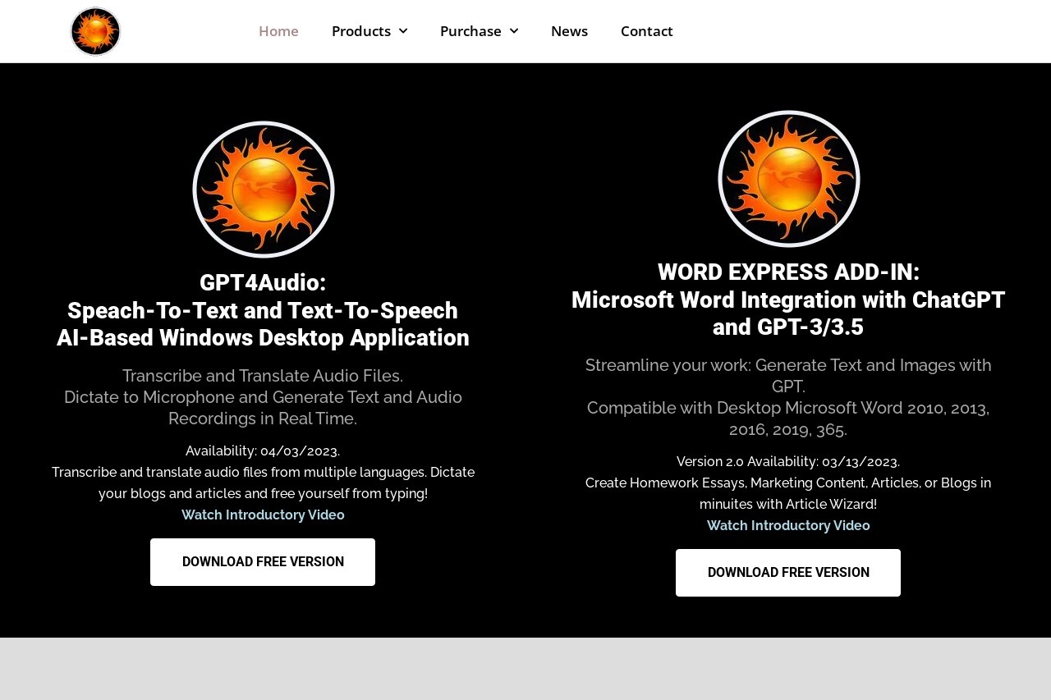
Task: Open the Home menu item
Action: point(278,31)
